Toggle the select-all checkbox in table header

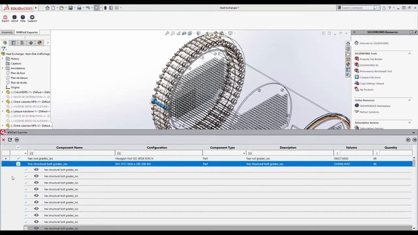click(x=18, y=148)
